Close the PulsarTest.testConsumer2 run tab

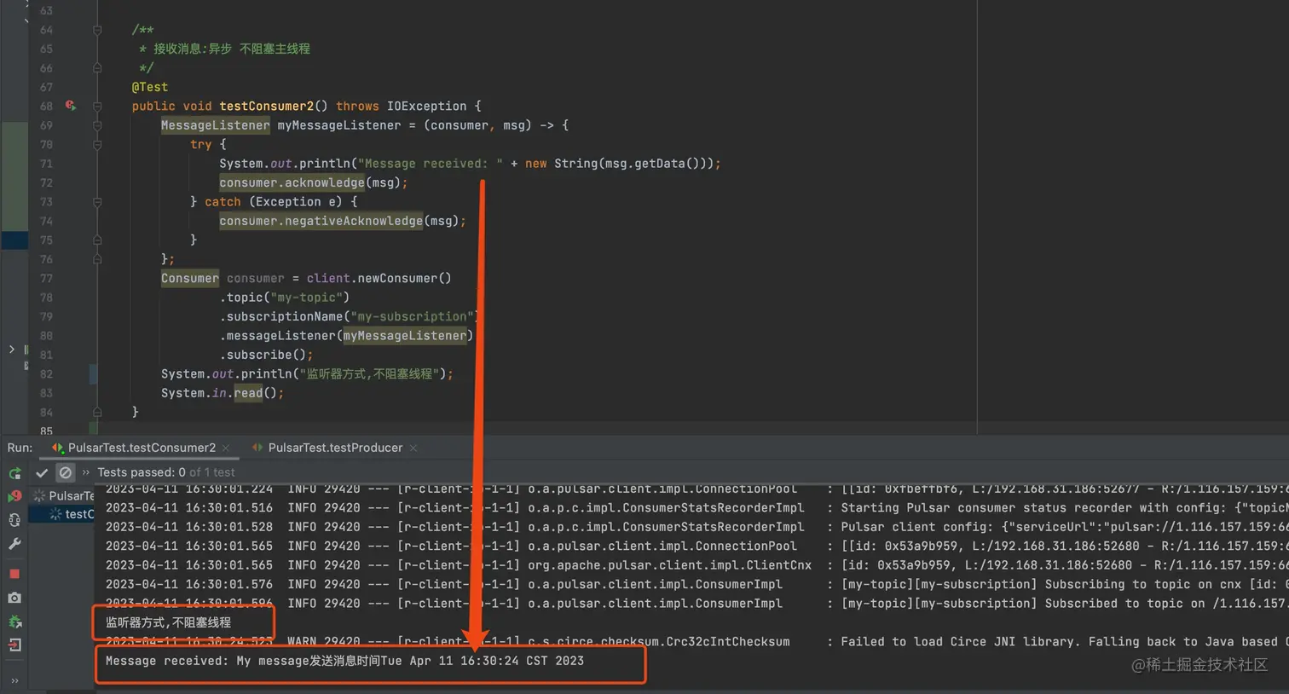click(226, 448)
